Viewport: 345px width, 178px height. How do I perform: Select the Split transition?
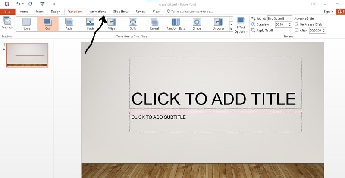(x=133, y=24)
